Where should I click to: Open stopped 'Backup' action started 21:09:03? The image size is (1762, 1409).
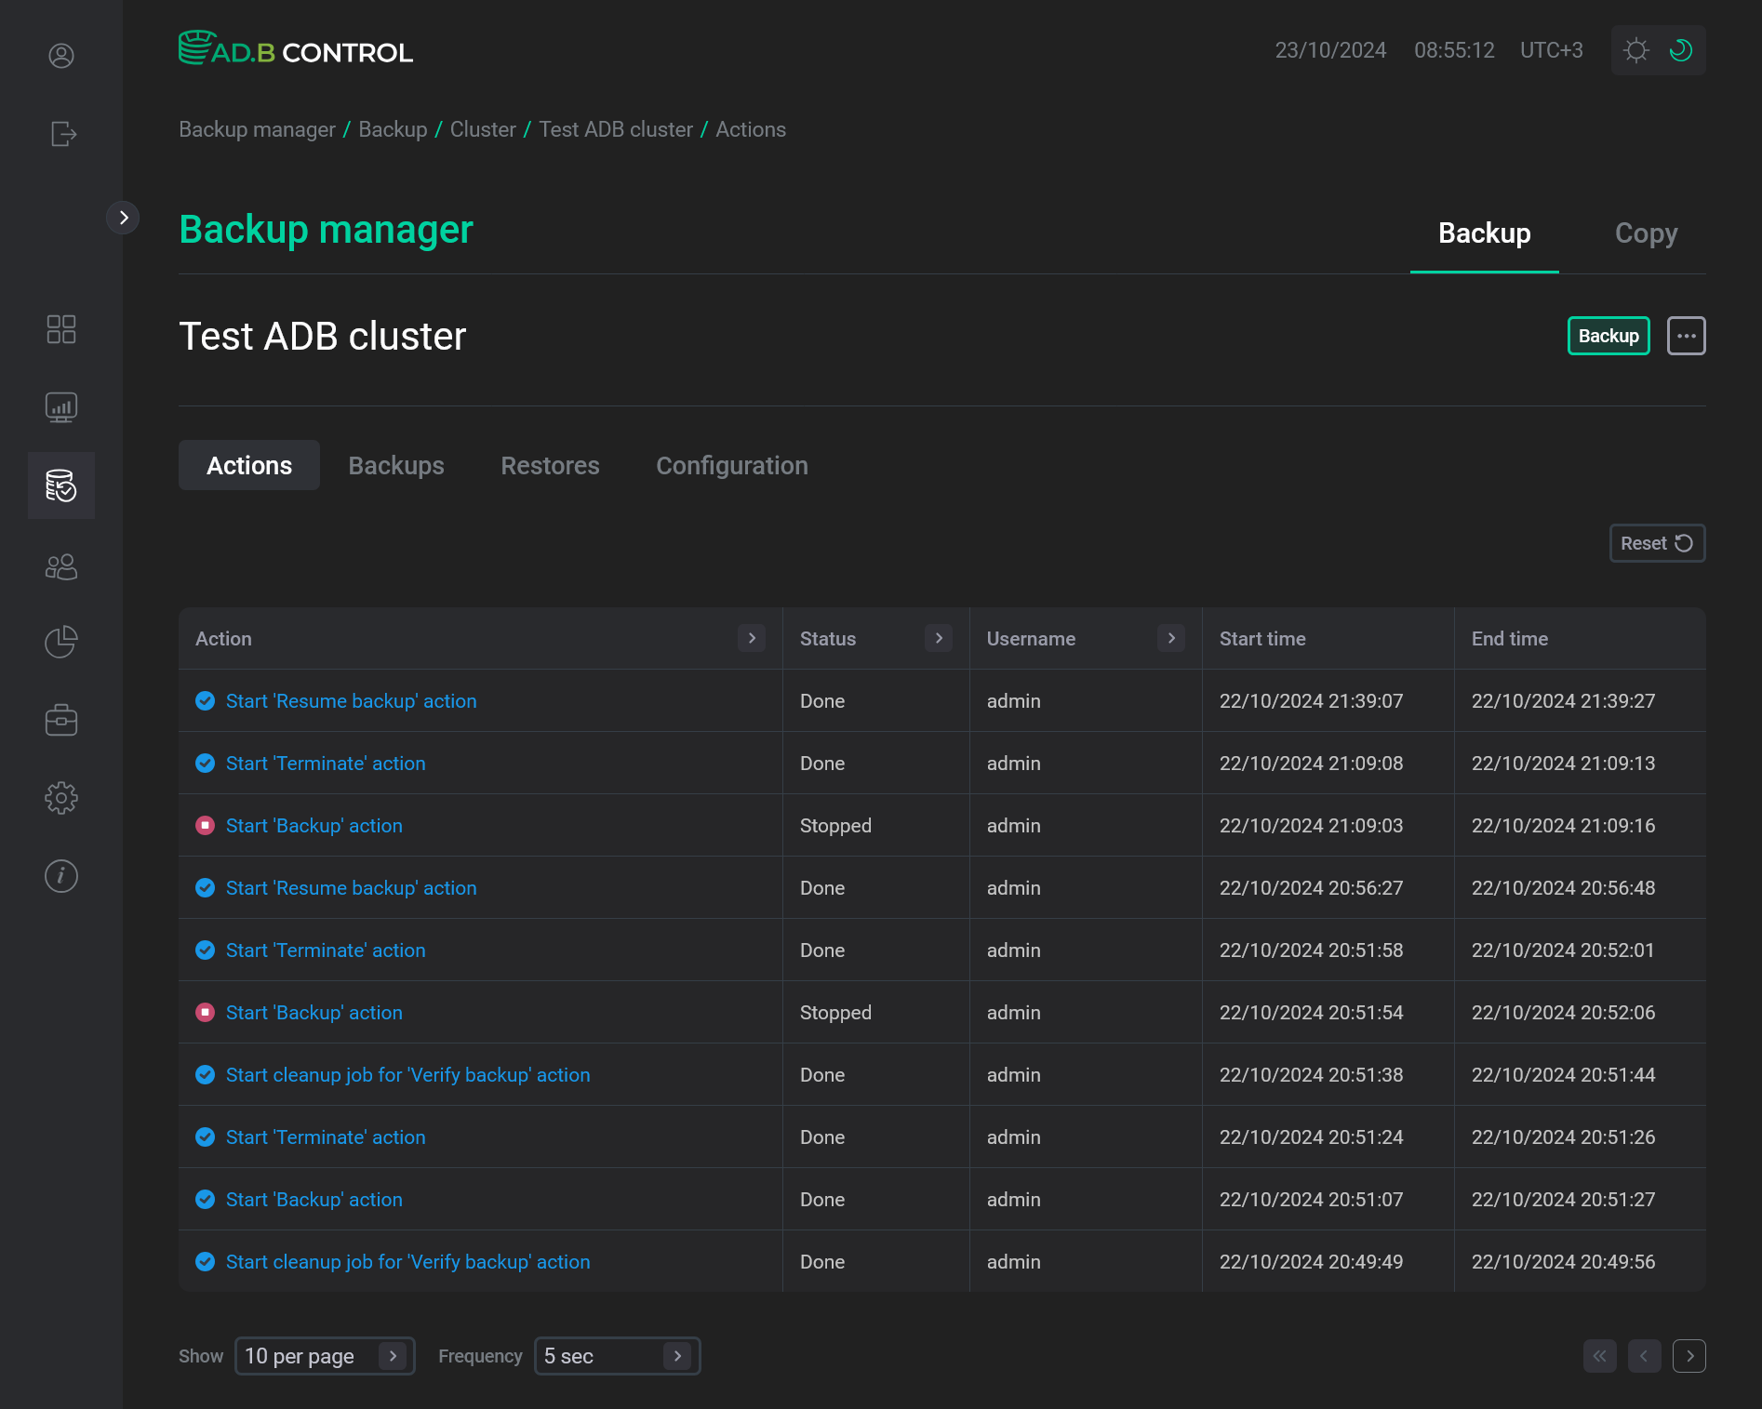(x=314, y=825)
